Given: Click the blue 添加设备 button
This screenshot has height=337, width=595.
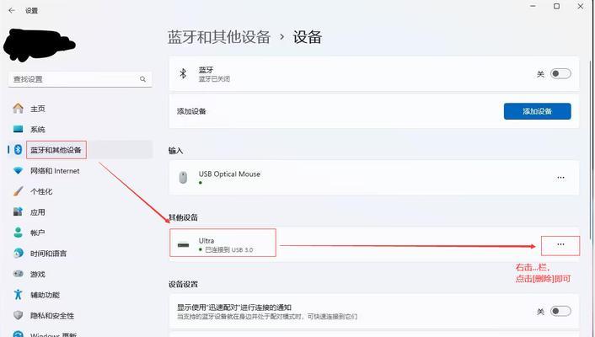Looking at the screenshot, I should (538, 111).
